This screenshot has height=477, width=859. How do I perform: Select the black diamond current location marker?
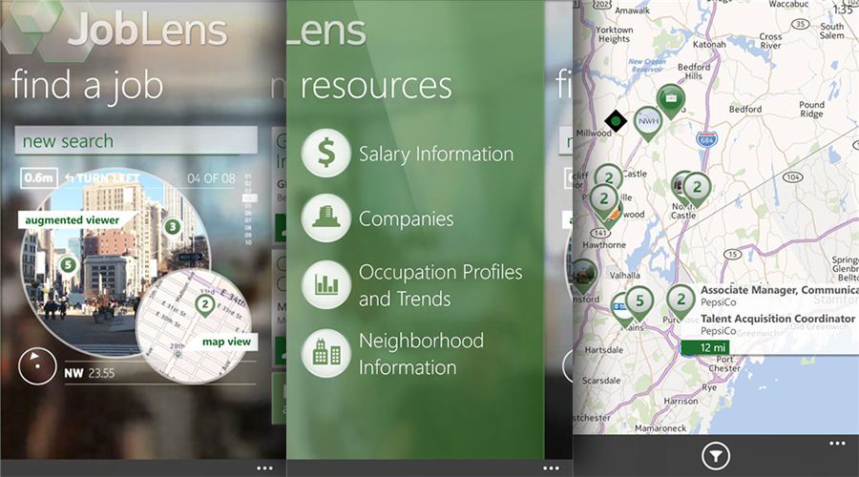pos(616,121)
